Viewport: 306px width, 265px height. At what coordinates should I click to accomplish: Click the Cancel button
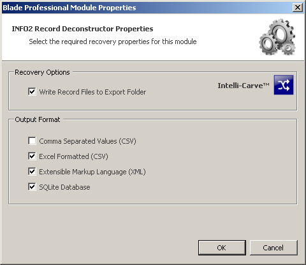[x=273, y=248]
